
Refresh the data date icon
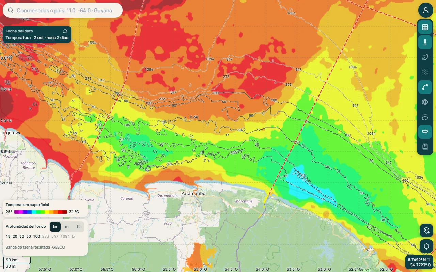click(65, 31)
